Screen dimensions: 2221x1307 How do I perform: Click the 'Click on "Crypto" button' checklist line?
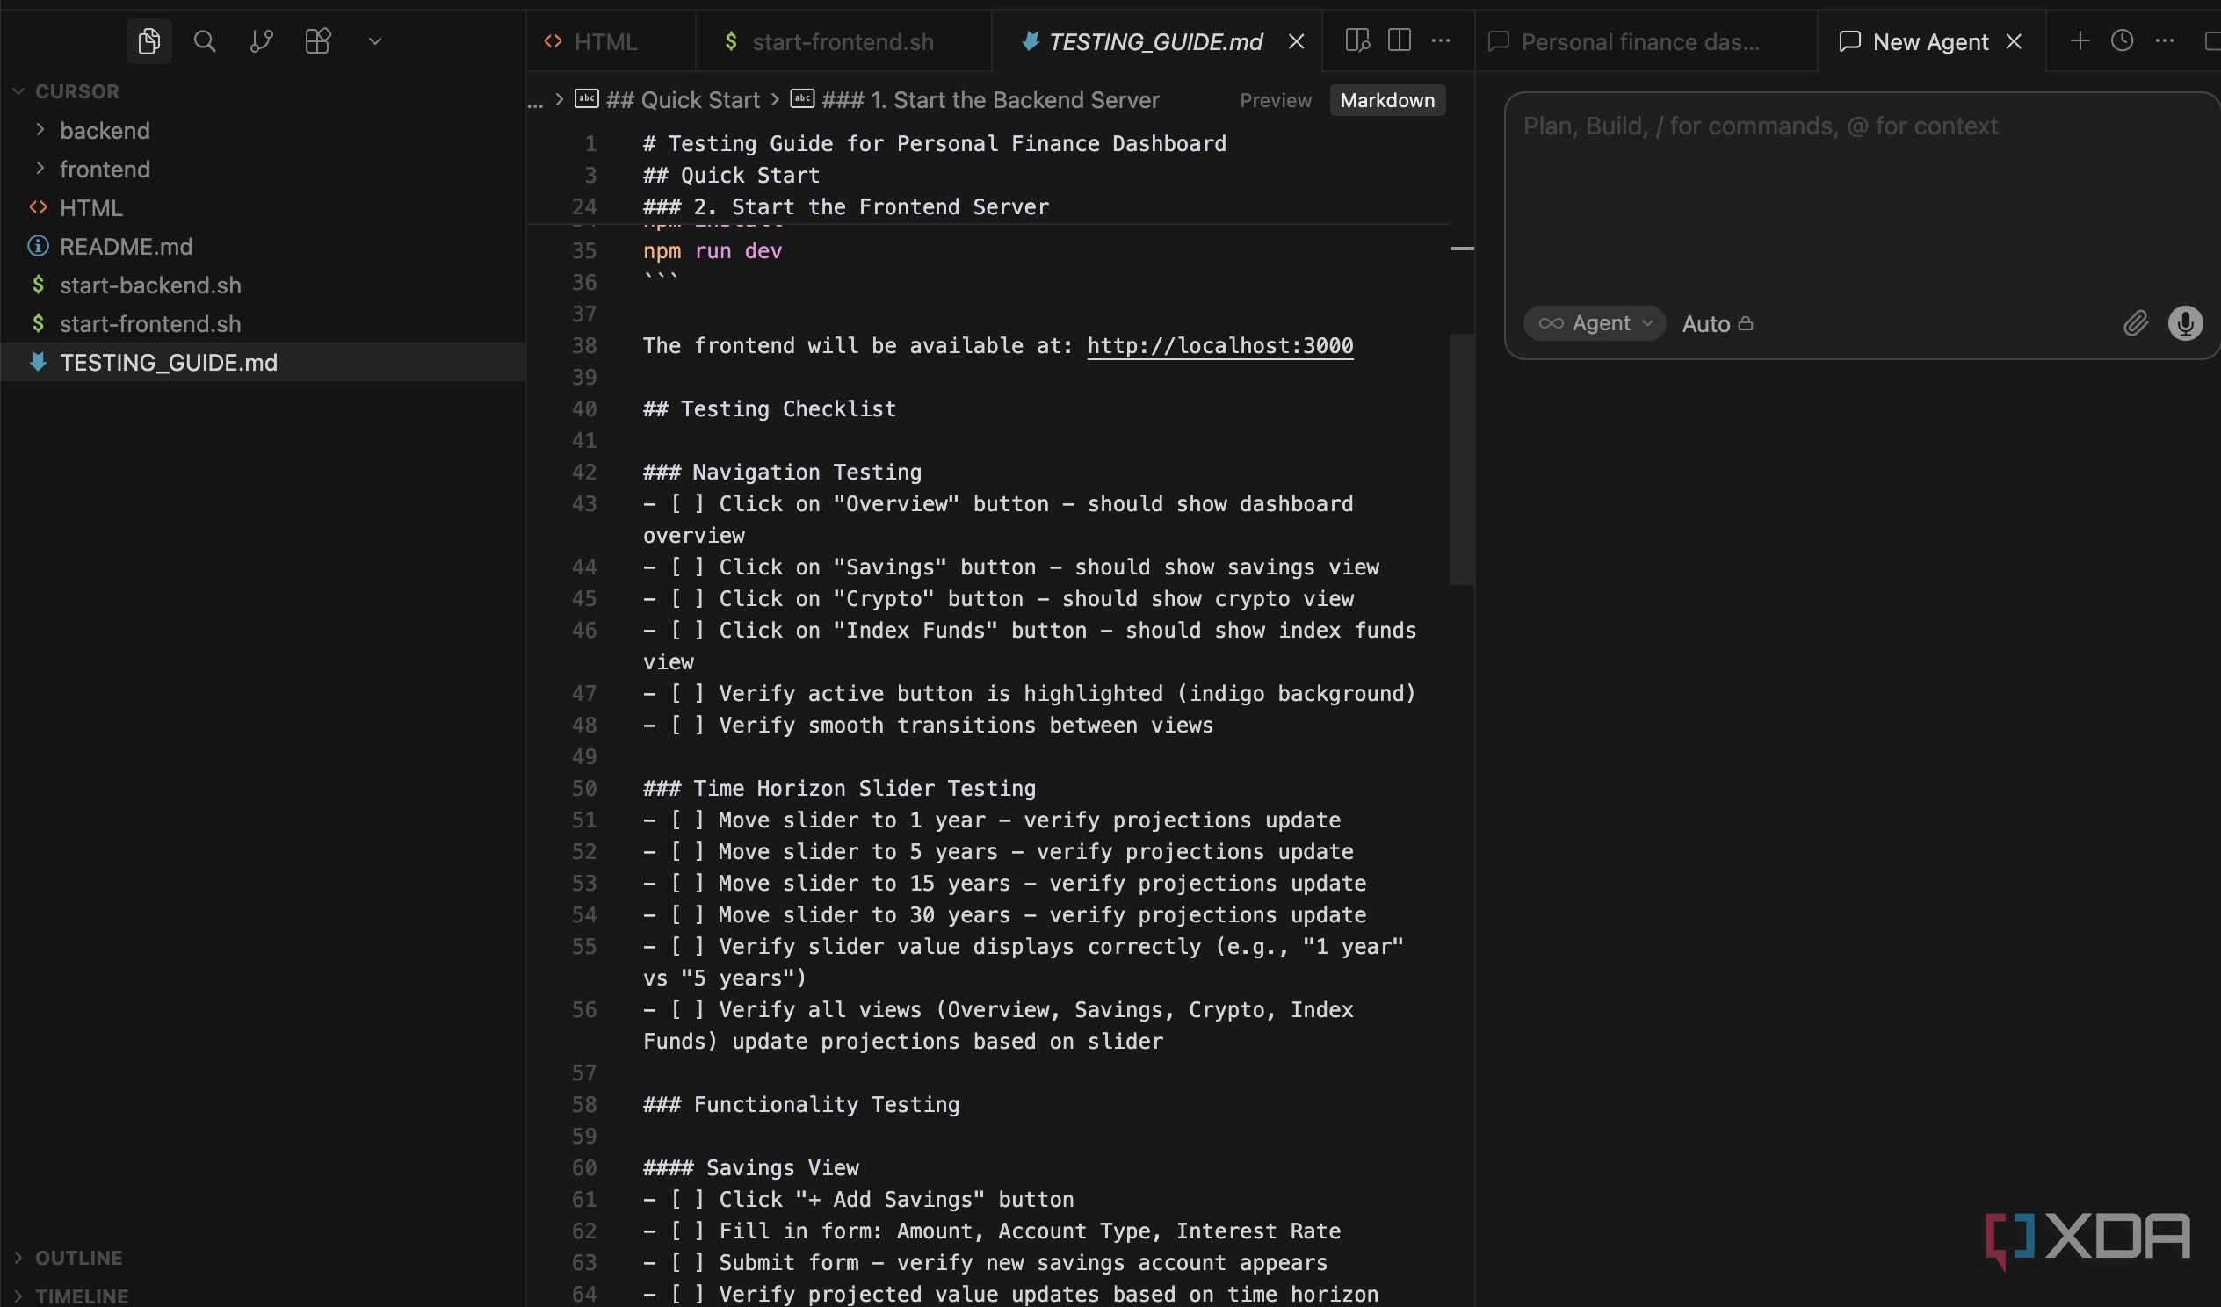pyautogui.click(x=999, y=599)
